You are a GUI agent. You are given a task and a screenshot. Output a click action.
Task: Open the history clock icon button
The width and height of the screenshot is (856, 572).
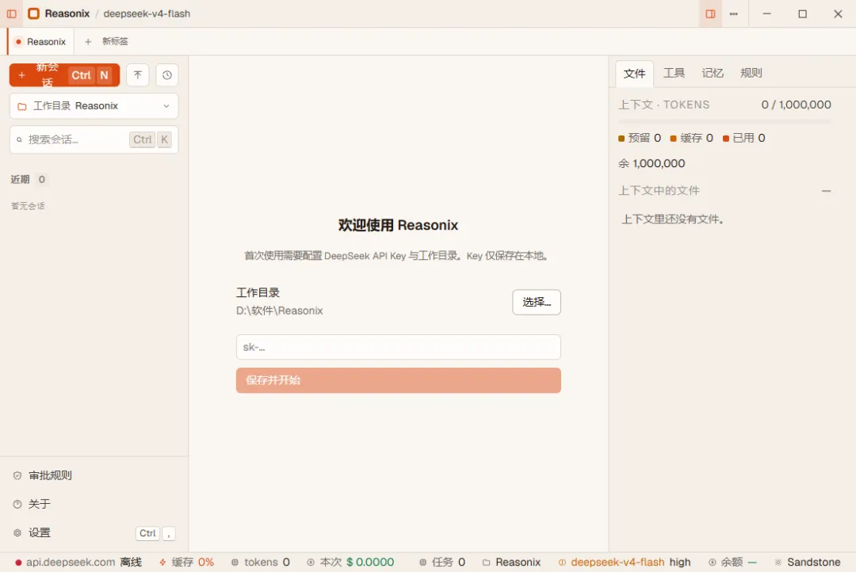[167, 74]
